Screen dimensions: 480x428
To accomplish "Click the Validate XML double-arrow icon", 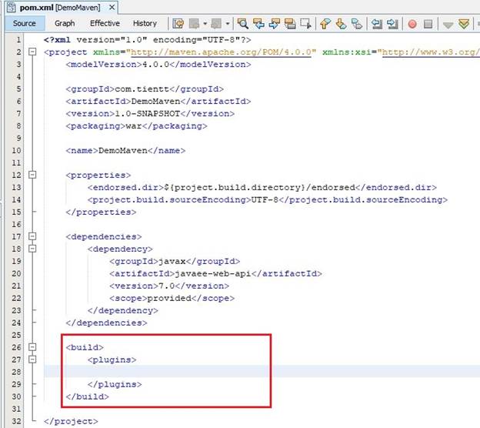I will point(464,24).
